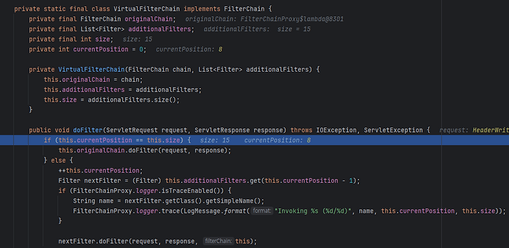Click the 'filterChain:' parameter hint label
The width and height of the screenshot is (509, 248).
[x=218, y=241]
